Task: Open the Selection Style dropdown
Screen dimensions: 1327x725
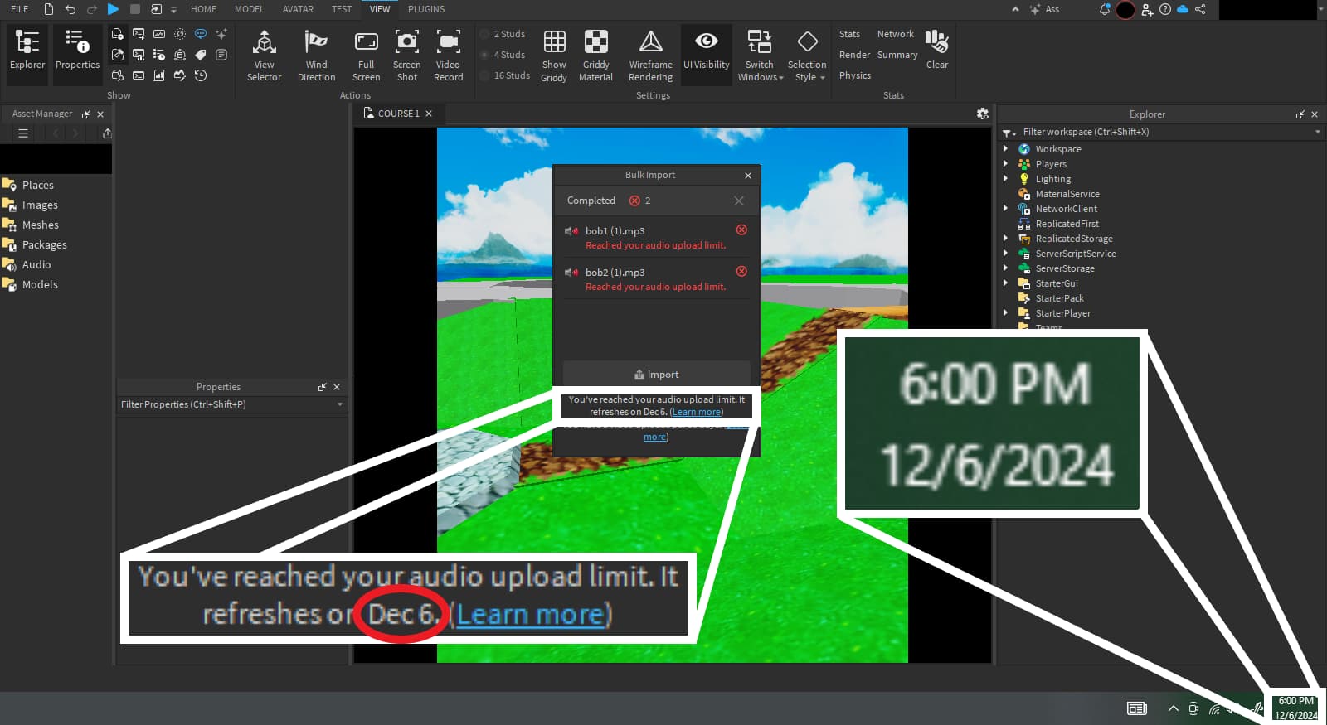Action: tap(807, 56)
